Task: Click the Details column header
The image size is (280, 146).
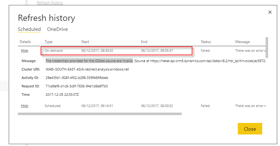Action: [x=25, y=42]
